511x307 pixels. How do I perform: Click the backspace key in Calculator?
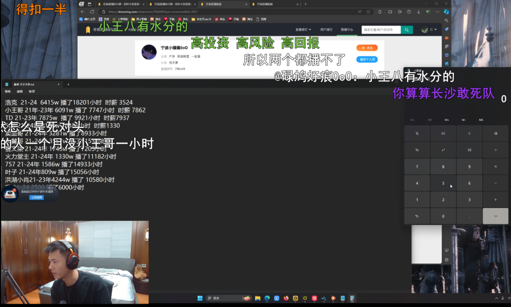point(495,134)
